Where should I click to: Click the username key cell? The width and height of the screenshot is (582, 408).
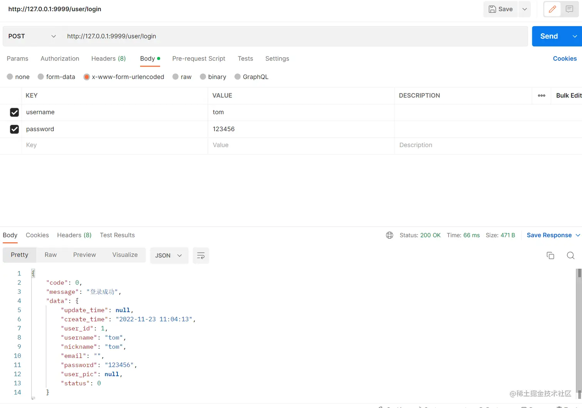point(114,112)
